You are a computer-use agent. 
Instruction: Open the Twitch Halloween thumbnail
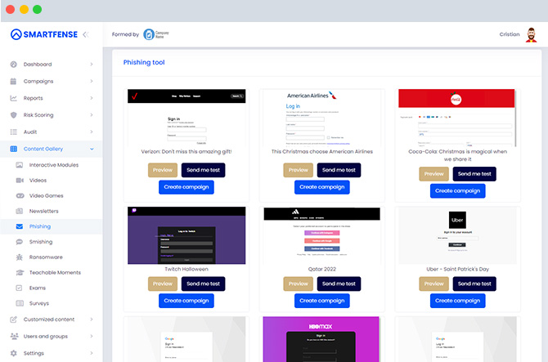(186, 235)
